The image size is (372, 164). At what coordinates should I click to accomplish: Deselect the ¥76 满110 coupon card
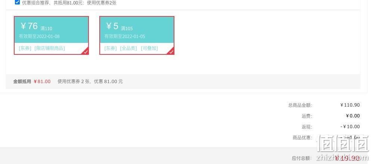coord(51,35)
